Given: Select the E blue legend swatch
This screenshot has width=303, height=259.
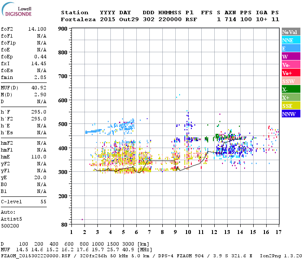Looking at the screenshot, I should (291, 48).
